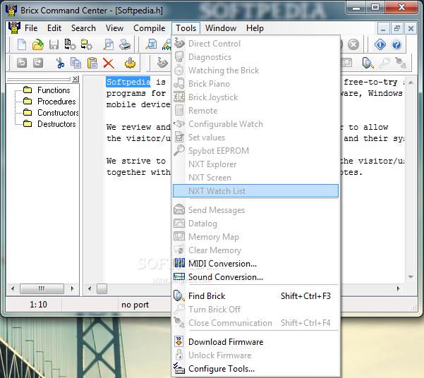Click the explorer horizontal scrollbar thumb
Screen dimensions: 424x378
[42, 288]
